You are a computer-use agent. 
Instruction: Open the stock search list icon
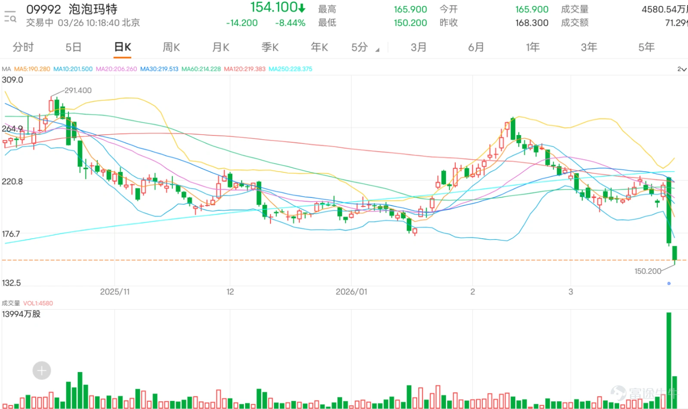10,16
